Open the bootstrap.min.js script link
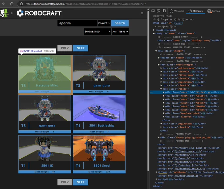The height and width of the screenshot is (189, 224). 187,151
